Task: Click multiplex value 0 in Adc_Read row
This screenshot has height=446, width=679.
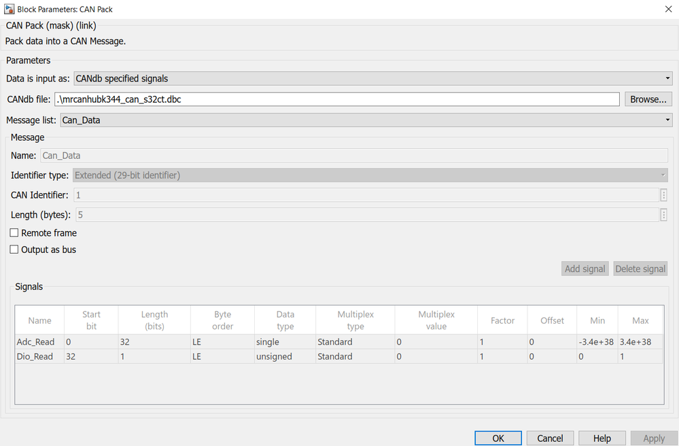Action: click(x=436, y=342)
